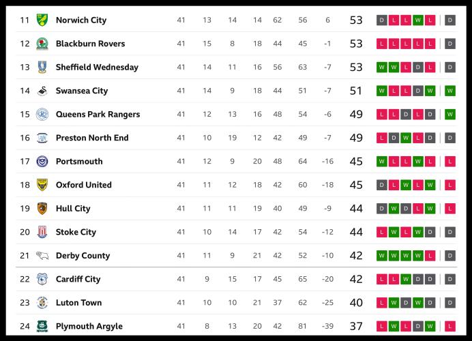Click Derby County's first green W form box

point(382,256)
